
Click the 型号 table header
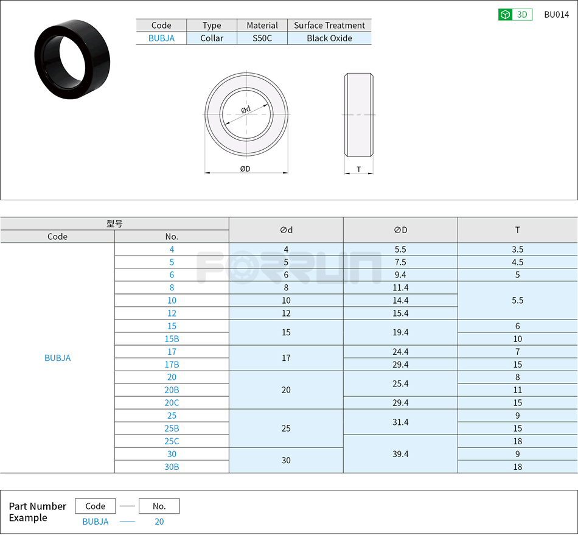point(114,223)
